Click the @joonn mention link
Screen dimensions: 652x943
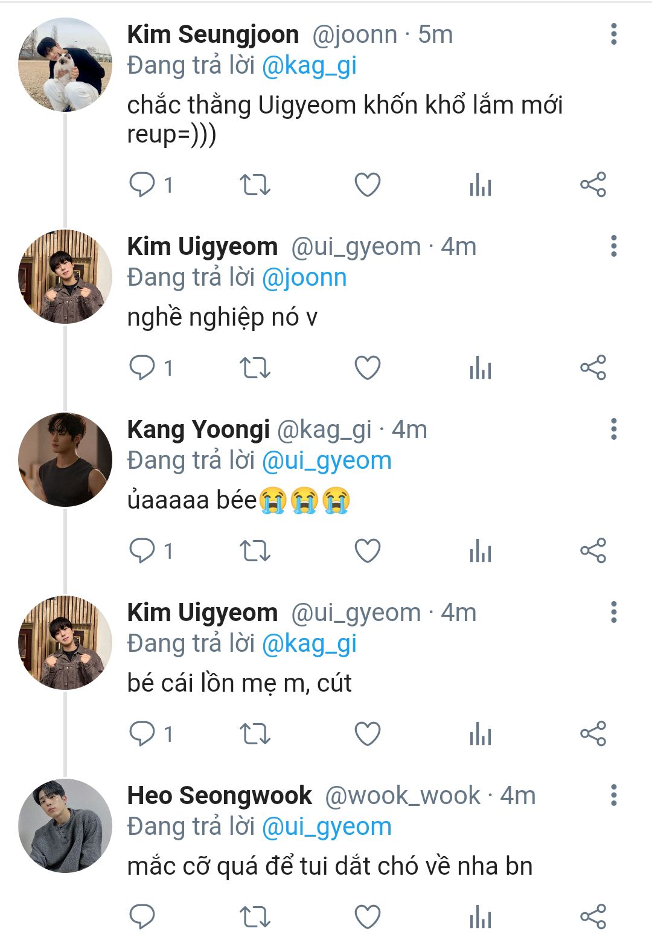click(304, 278)
